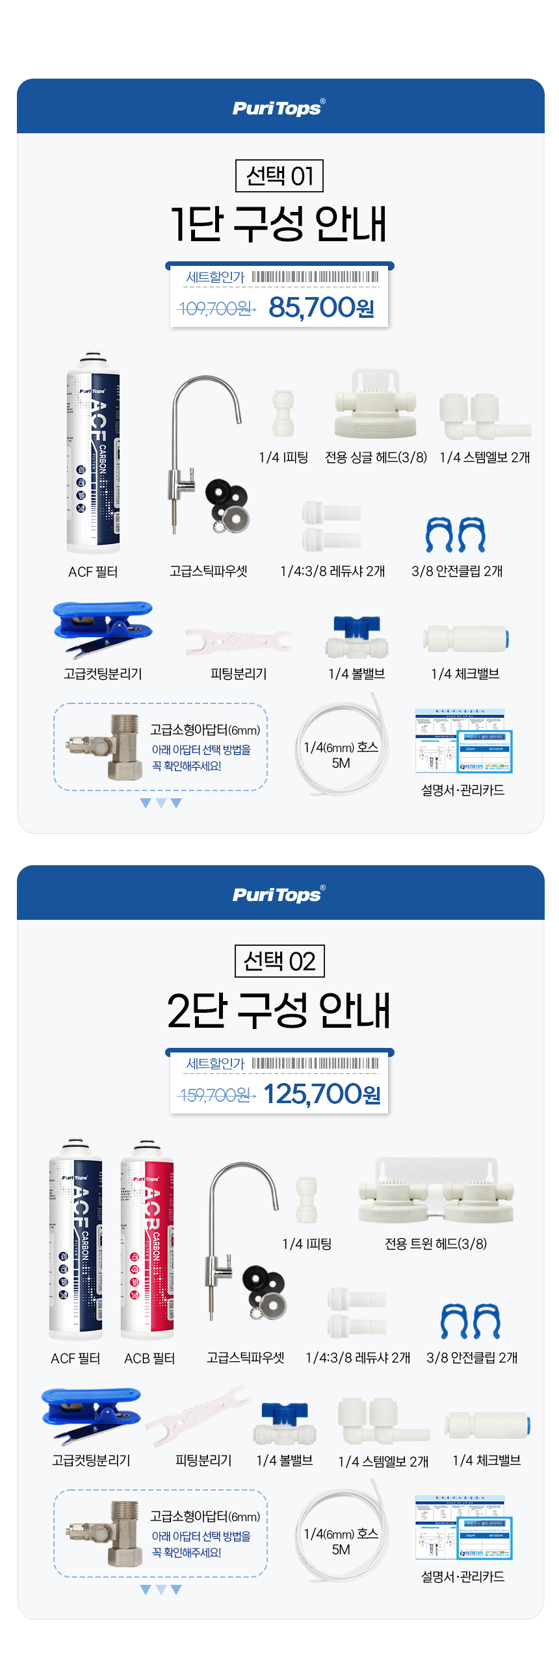Click the 1/4 스템엘보 2개 in 2단 구성
Screen dimensions: 559x1657
382,1421
